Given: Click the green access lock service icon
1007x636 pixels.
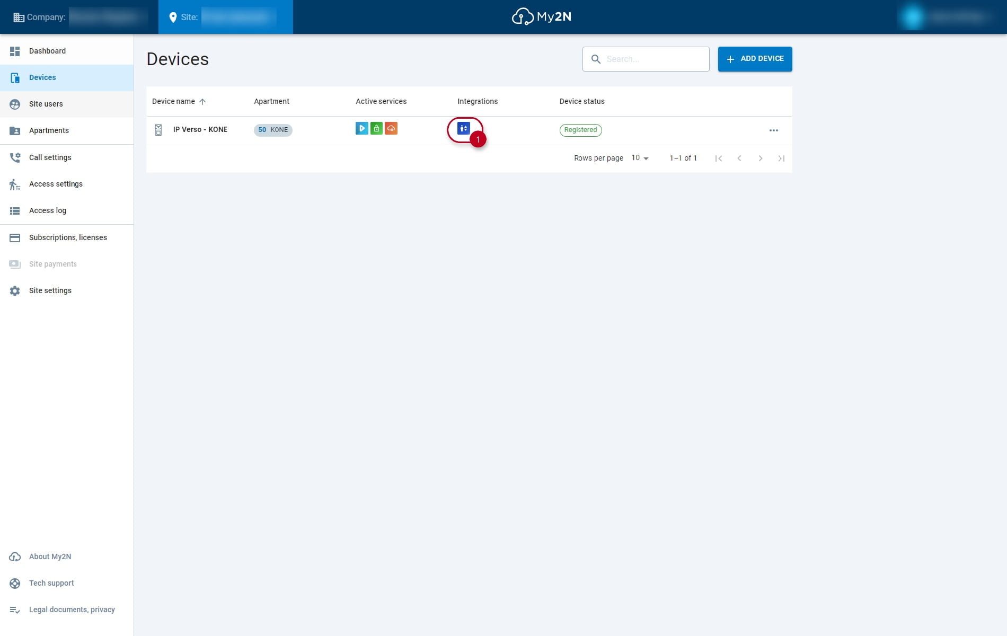Looking at the screenshot, I should pos(376,128).
